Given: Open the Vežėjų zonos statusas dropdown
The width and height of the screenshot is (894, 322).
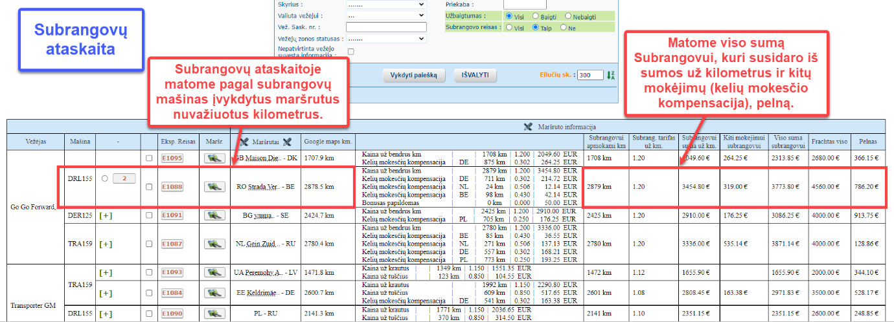Looking at the screenshot, I should pos(386,39).
